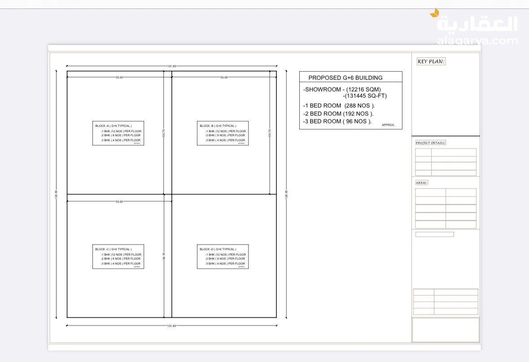Click the orange alaqarya logo icon
529x362 pixels.
point(434,13)
